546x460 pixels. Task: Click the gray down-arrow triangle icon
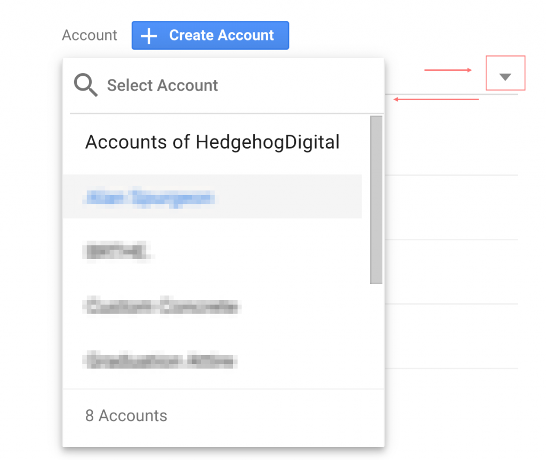[x=505, y=77]
